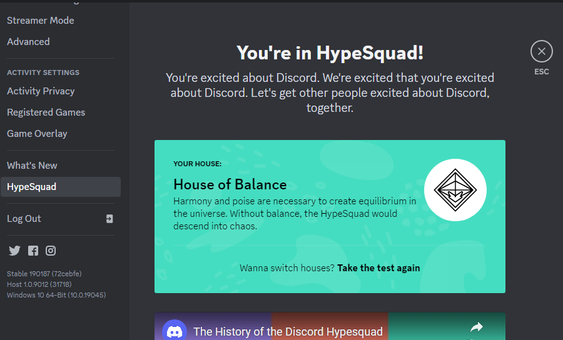563x340 pixels.
Task: Click the House of Balance emblem
Action: (x=455, y=190)
